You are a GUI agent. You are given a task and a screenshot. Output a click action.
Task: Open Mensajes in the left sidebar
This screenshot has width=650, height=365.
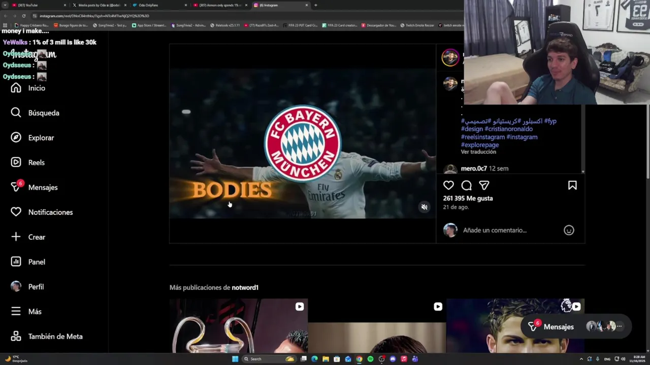[34, 187]
